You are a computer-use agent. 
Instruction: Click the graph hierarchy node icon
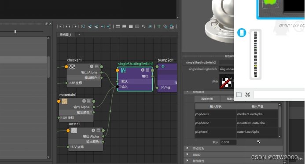pos(109,26)
